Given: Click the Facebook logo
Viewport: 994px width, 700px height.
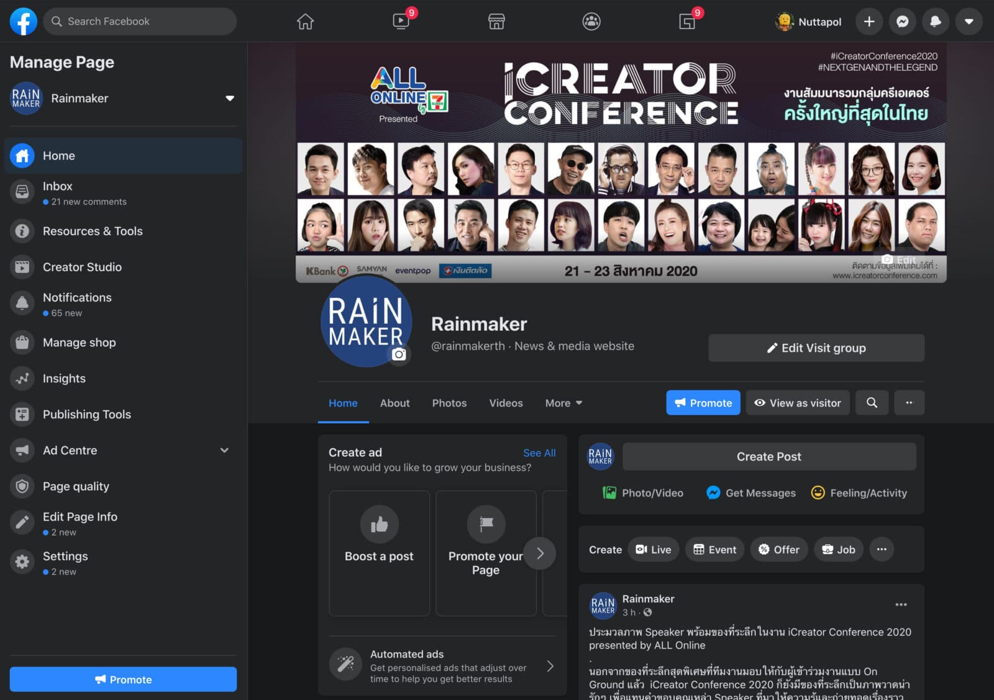Looking at the screenshot, I should [x=23, y=22].
